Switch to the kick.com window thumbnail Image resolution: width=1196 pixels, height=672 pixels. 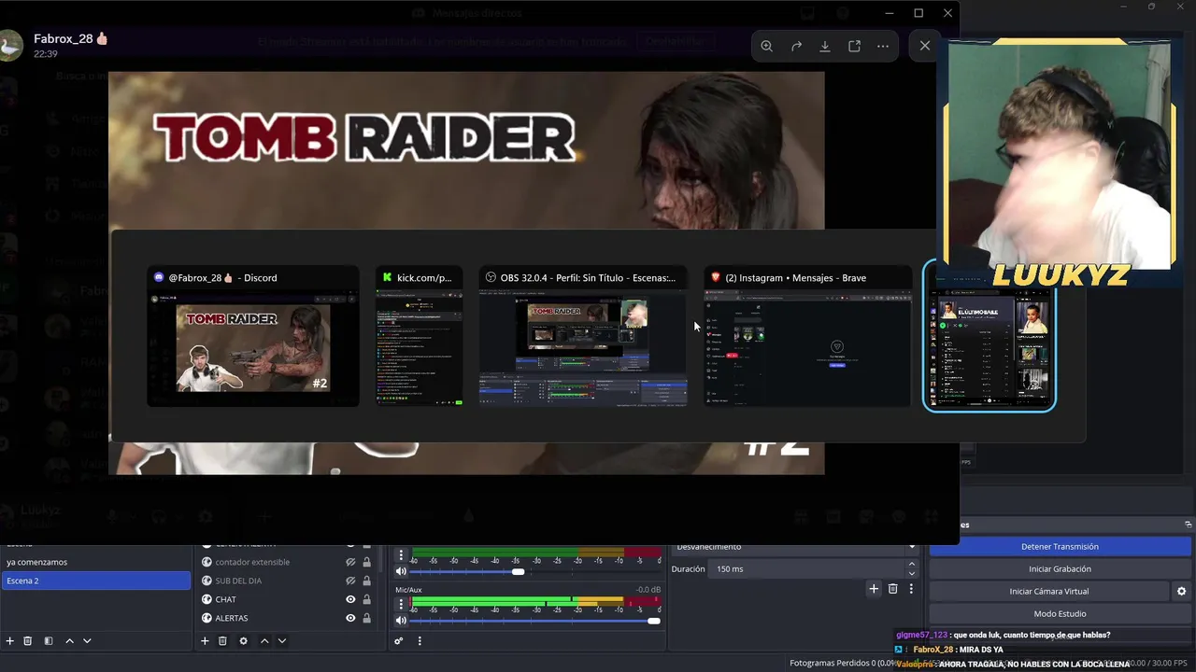pos(420,336)
